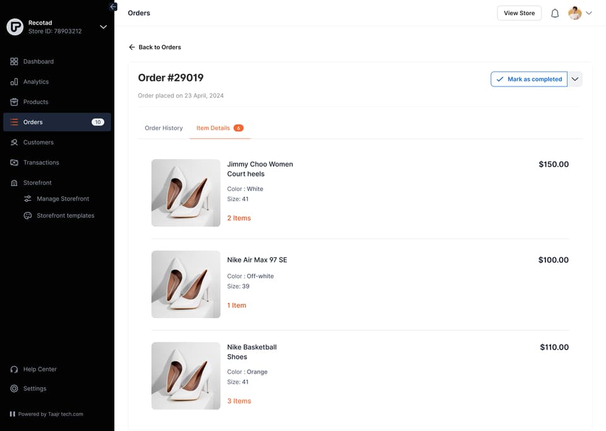Open the dropdown next to Mark as completed
Viewport: 606px width, 431px height.
click(574, 79)
